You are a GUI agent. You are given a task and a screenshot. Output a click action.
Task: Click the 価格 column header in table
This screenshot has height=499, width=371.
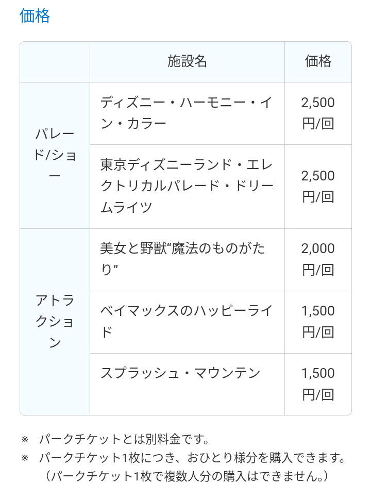318,61
